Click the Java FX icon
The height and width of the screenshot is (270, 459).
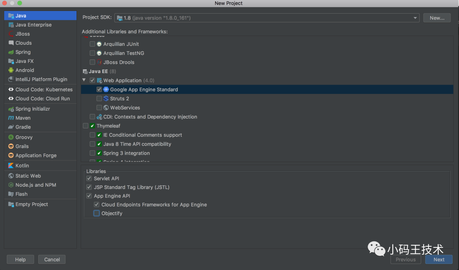[x=11, y=61]
